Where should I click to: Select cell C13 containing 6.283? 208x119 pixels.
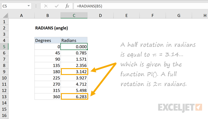click(74, 96)
